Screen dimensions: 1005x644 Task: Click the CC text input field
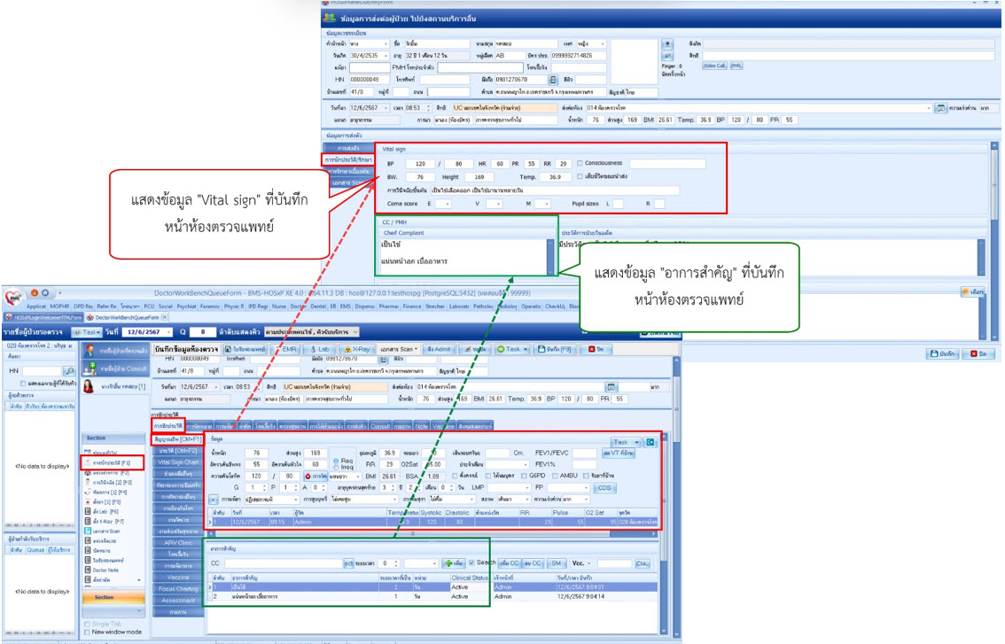(x=284, y=563)
